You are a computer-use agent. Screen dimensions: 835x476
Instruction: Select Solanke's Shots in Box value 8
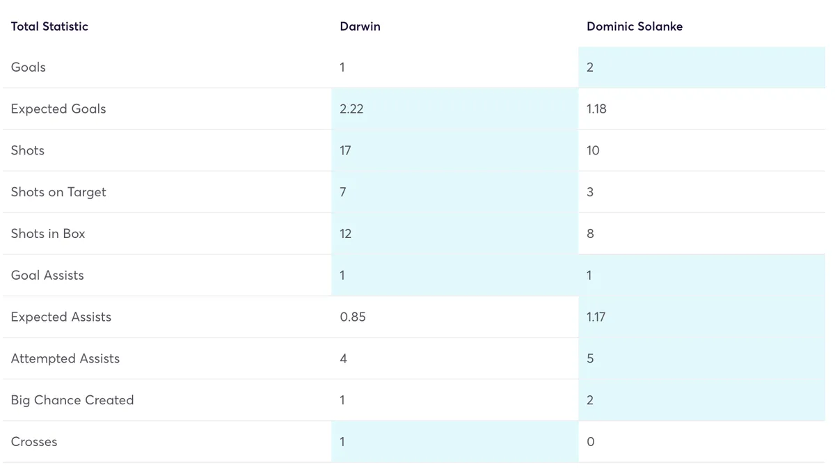[590, 234]
